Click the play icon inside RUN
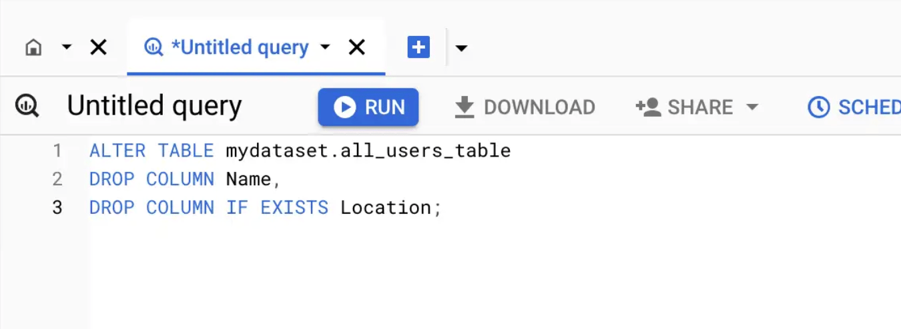Screen dimensions: 901x329 [x=344, y=107]
